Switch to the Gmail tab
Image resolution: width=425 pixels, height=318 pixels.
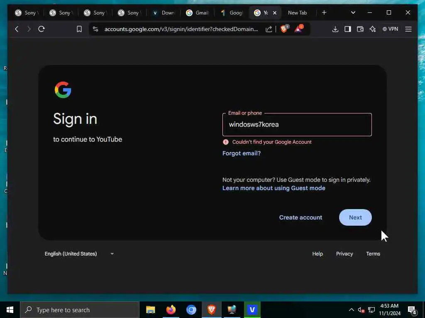coord(198,13)
